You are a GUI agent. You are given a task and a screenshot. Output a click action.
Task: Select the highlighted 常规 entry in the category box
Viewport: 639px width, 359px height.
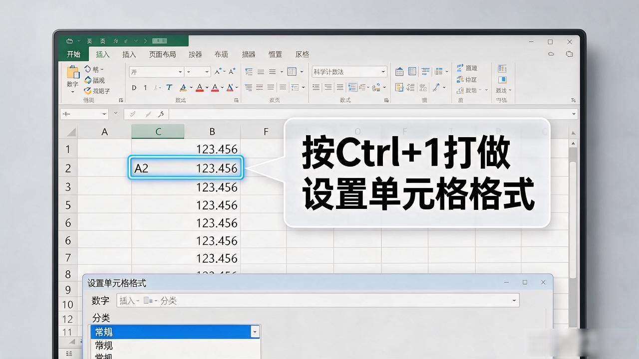pyautogui.click(x=171, y=332)
